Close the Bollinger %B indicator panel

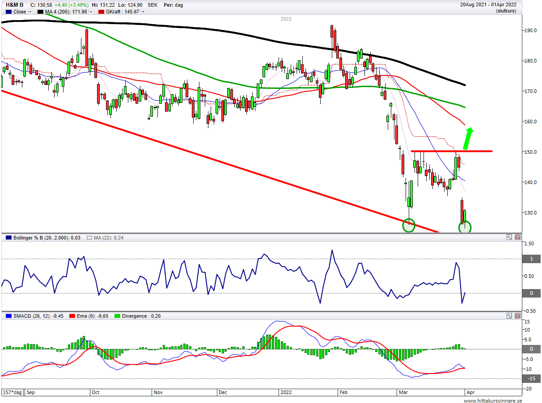517,237
